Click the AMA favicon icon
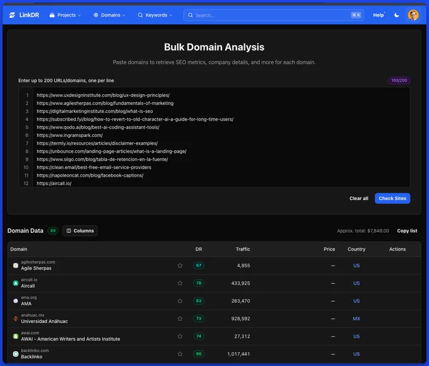Screen dimensions: 429x366 click(16, 300)
